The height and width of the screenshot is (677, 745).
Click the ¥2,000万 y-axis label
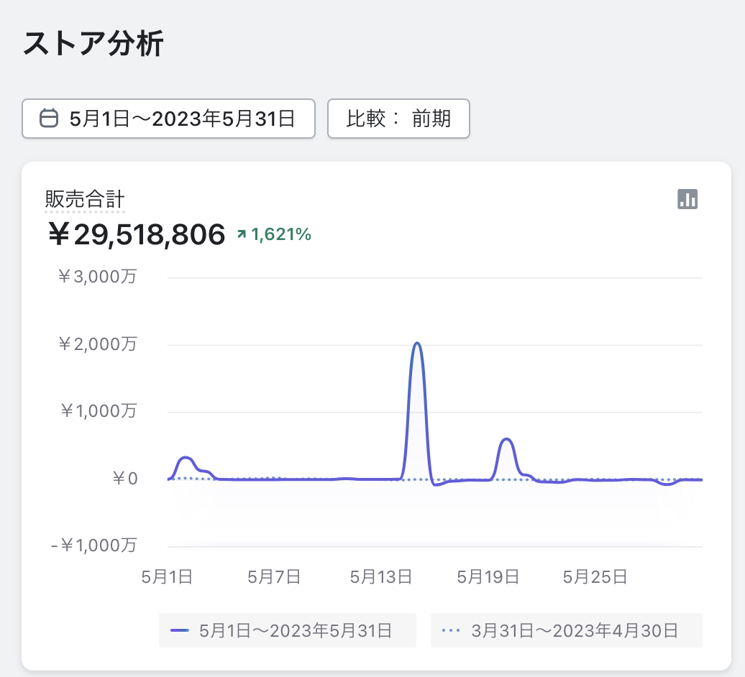[x=98, y=344]
